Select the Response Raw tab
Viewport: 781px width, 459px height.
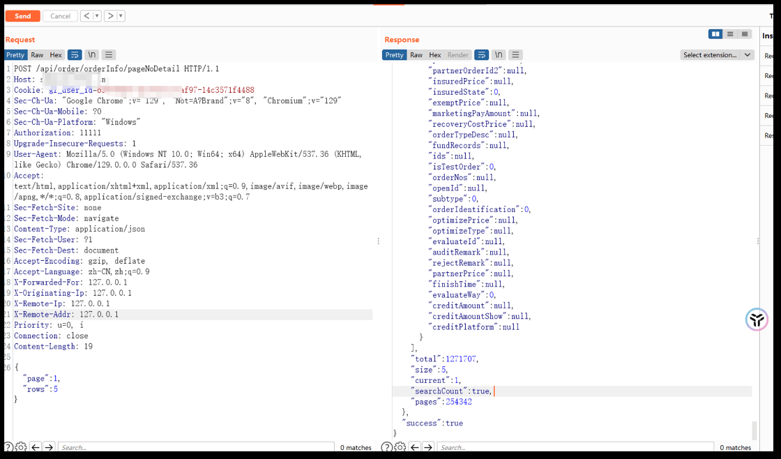(416, 55)
